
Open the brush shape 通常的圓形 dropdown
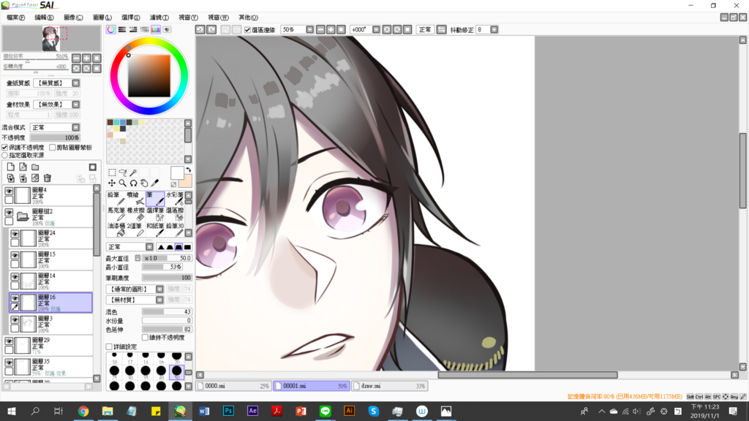click(x=159, y=289)
